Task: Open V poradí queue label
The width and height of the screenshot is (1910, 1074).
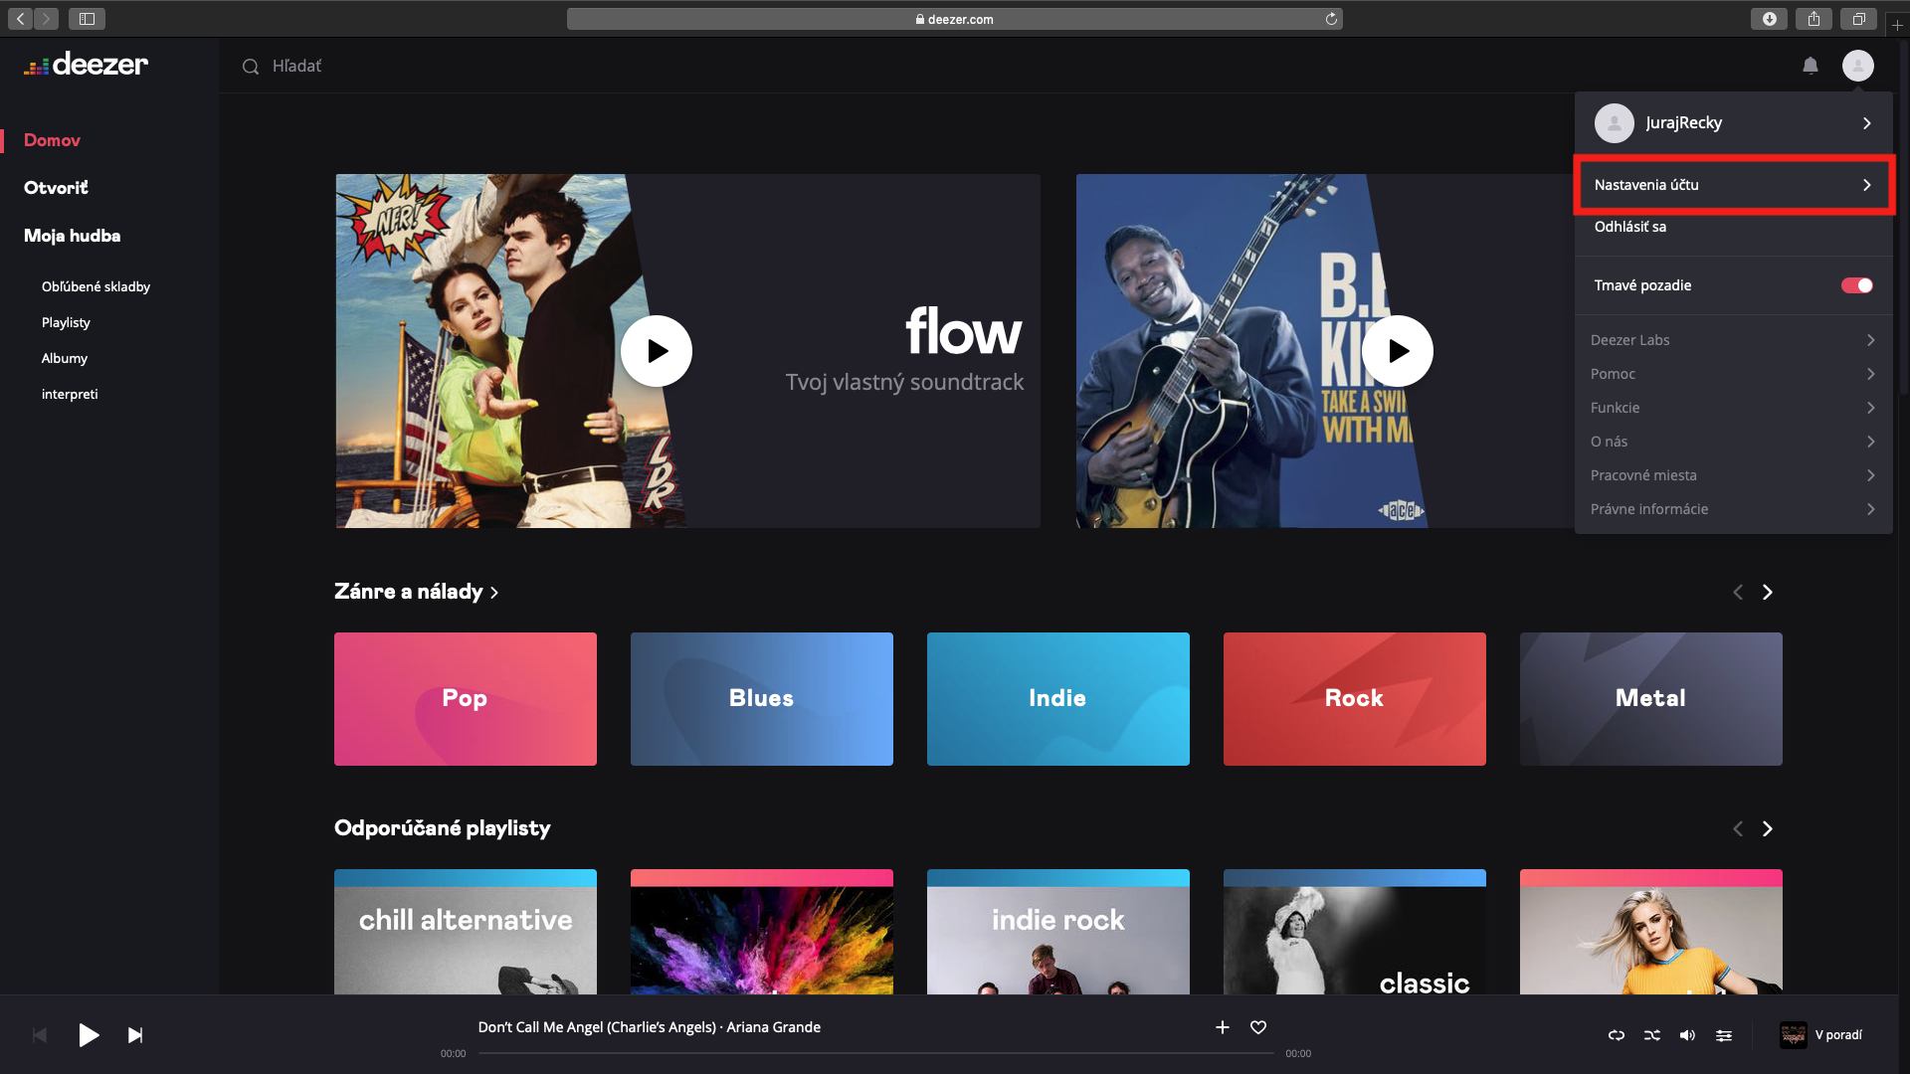Action: 1838,1035
